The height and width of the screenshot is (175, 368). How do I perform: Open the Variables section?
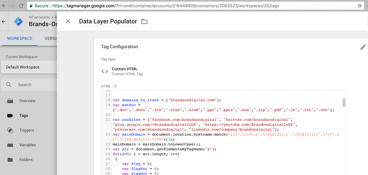pos(28,145)
